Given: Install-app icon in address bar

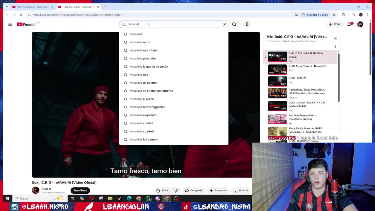Looking at the screenshot, I should pos(296,15).
